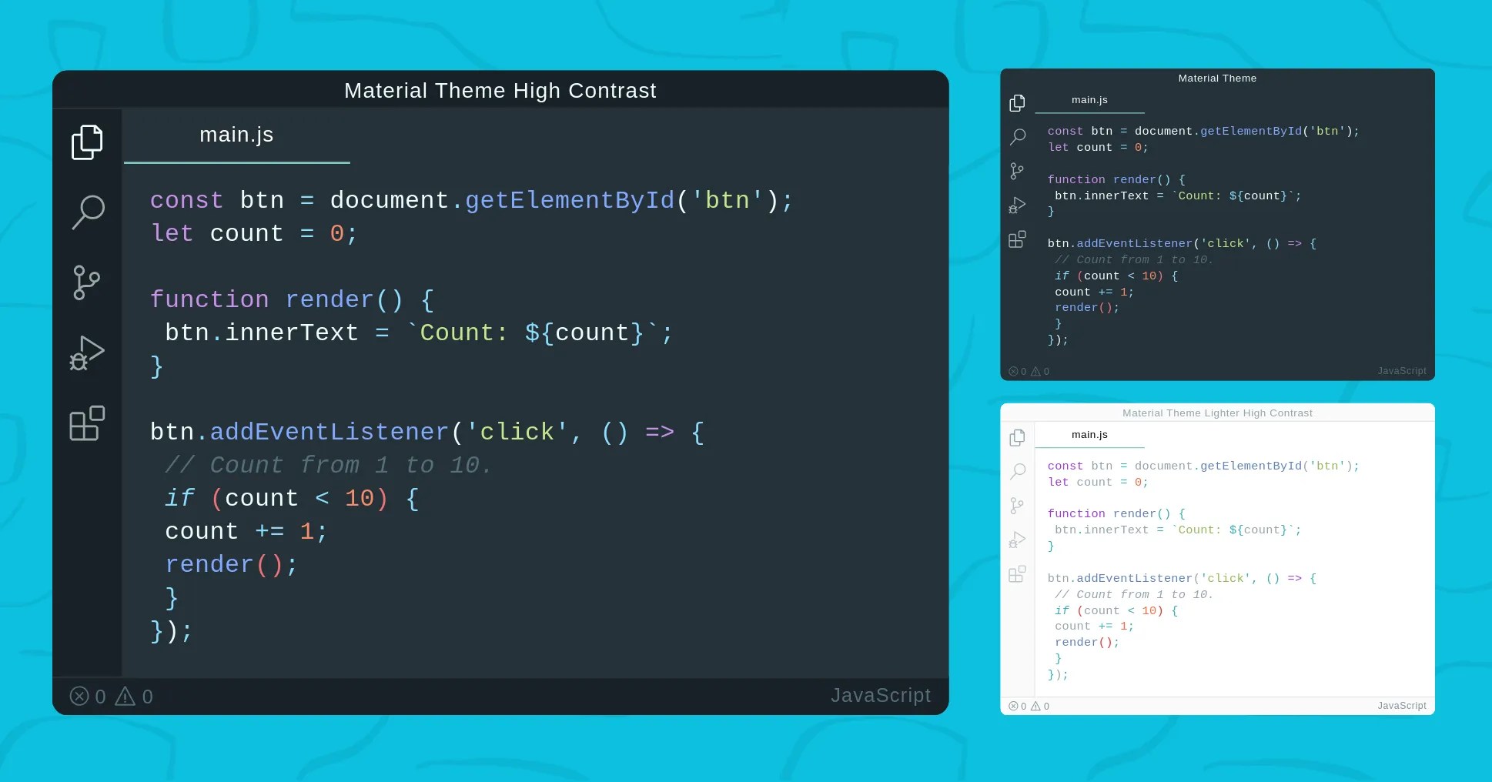Open Source Control icon in Lighter High Contrast window

[1017, 506]
